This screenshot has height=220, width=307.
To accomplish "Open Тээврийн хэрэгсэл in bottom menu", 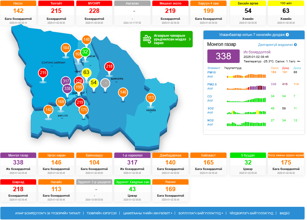I will [102, 213].
